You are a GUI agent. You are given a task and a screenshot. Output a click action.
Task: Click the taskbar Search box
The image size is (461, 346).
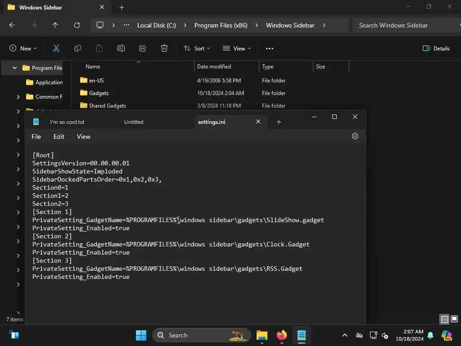coord(202,335)
